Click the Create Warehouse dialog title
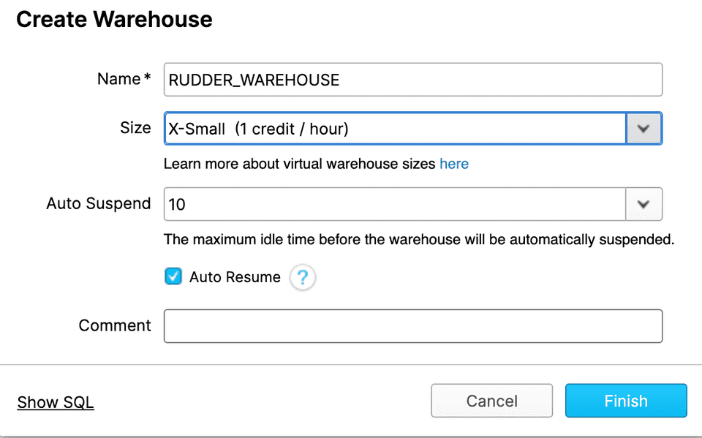The height and width of the screenshot is (438, 702). [x=114, y=20]
